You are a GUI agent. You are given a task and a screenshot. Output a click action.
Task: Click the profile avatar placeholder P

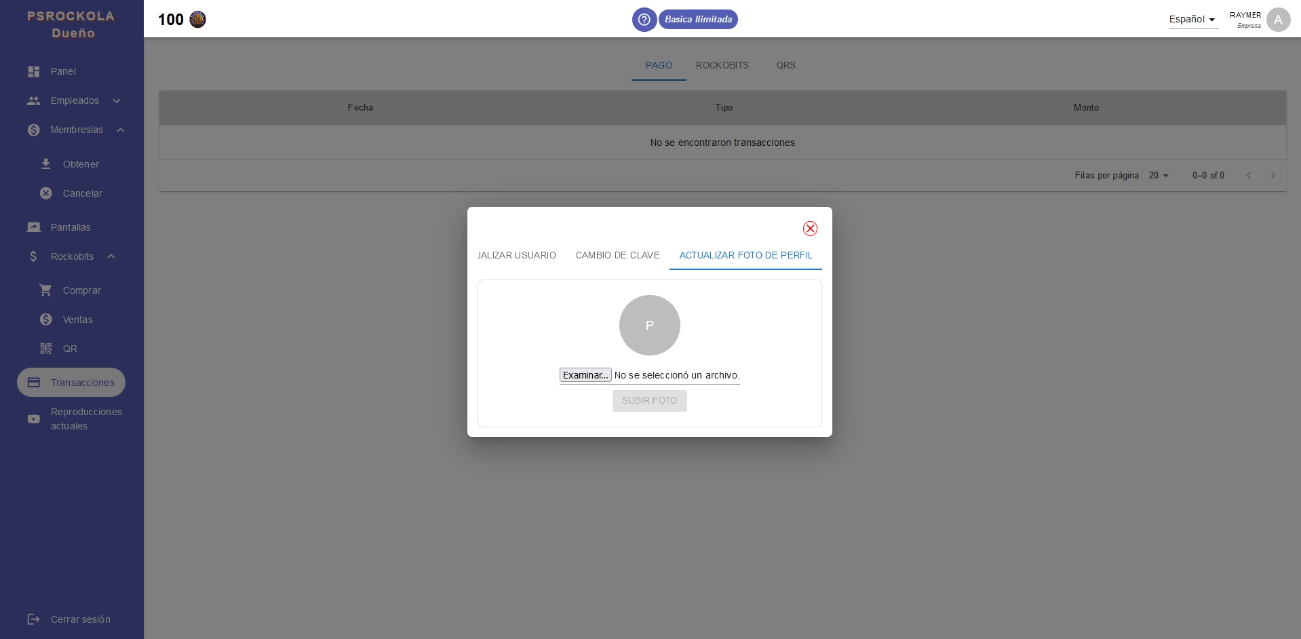[x=649, y=326]
